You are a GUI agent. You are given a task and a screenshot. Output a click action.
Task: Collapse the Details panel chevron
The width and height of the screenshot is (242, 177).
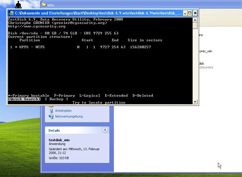(x=105, y=130)
